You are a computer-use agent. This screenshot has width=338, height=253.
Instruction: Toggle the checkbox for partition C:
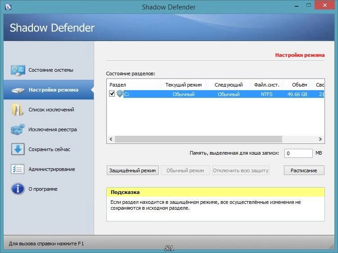(x=112, y=94)
